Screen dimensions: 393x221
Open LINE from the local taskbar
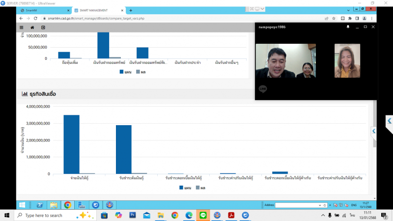pos(203,215)
